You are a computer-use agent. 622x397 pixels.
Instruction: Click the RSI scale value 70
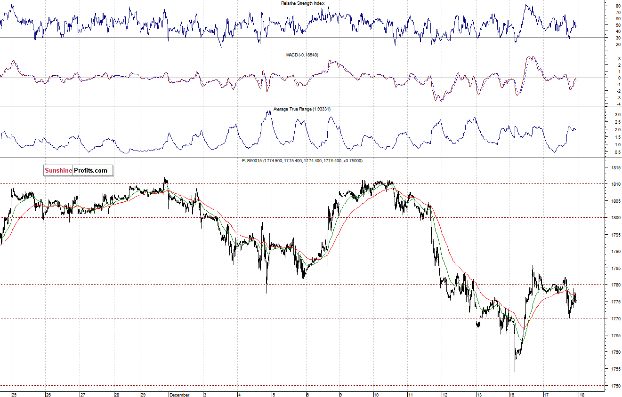tap(618, 12)
